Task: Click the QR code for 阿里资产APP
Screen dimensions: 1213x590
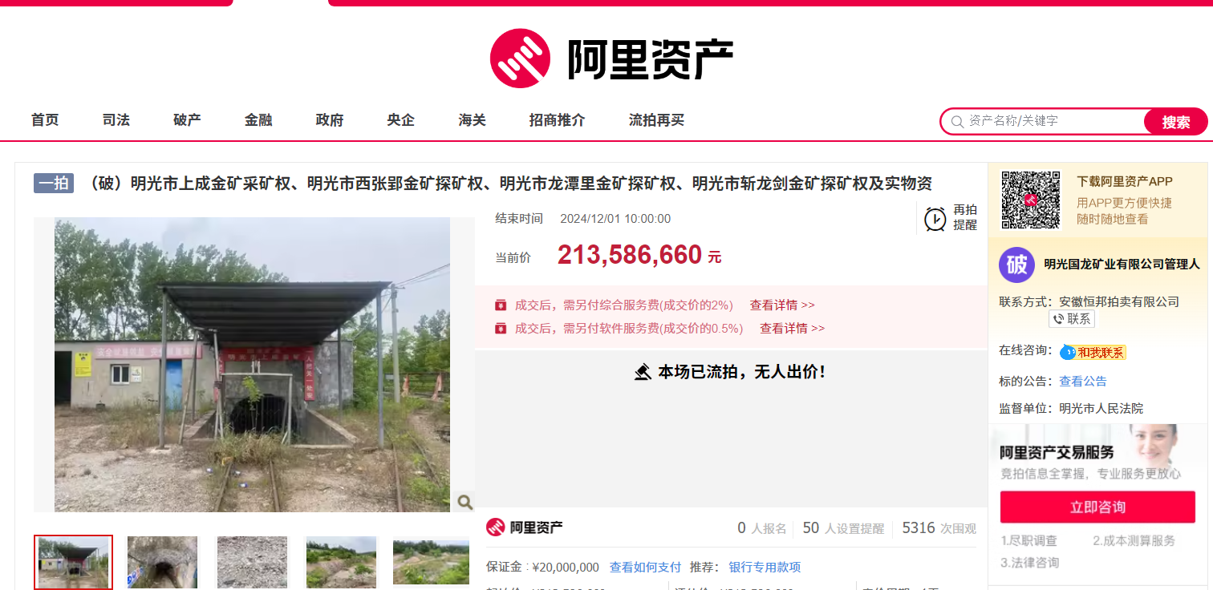Action: point(1030,199)
